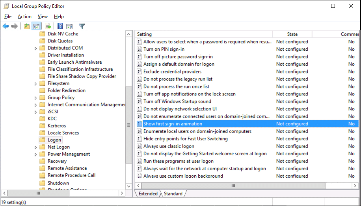Click the settings list horizontal scrollbar thumb

(x=233, y=185)
